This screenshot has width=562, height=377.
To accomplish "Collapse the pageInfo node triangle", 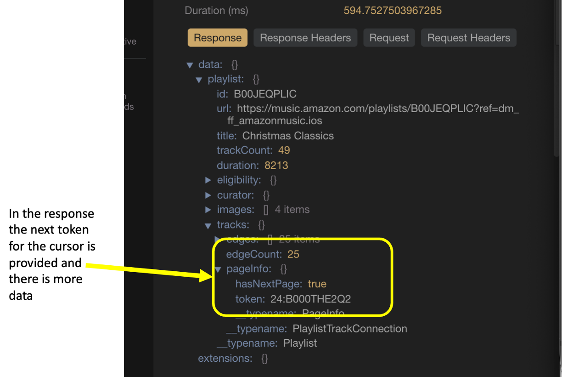I will [218, 269].
